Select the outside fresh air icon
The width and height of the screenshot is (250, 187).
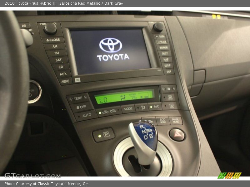click(x=113, y=111)
